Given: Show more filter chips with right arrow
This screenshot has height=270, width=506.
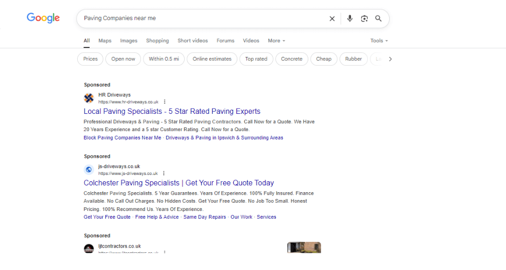Looking at the screenshot, I should click(390, 59).
